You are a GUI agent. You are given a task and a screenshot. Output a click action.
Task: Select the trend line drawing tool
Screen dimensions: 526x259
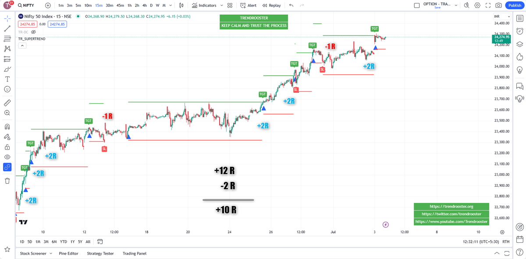[x=7, y=29]
